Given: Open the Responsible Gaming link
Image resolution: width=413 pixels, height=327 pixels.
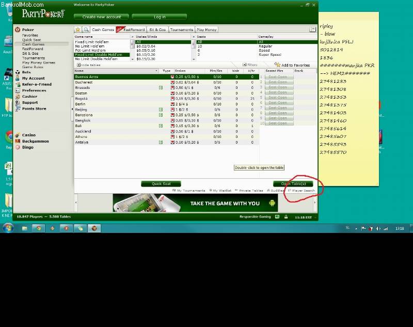Looking at the screenshot, I should tap(255, 217).
